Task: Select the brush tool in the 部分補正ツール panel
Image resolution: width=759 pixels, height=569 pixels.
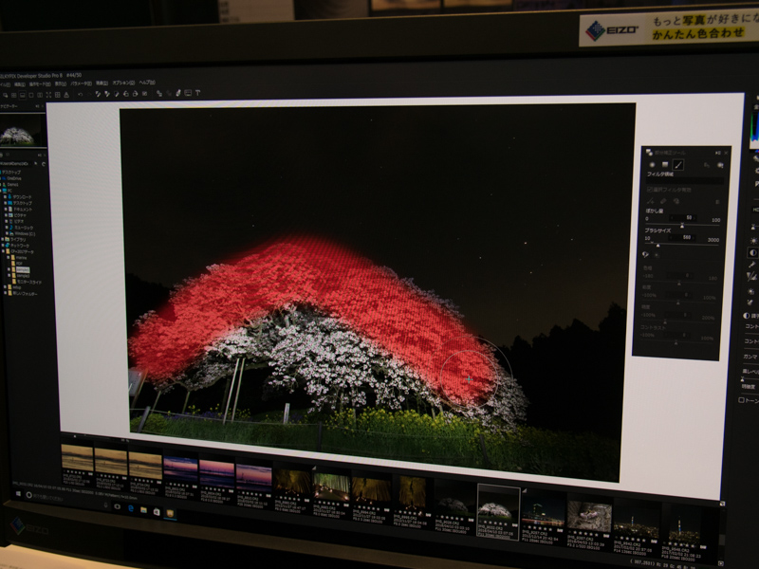Action: point(677,166)
